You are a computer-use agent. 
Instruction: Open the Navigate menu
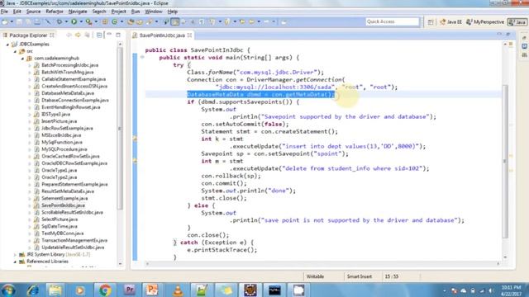click(x=78, y=12)
